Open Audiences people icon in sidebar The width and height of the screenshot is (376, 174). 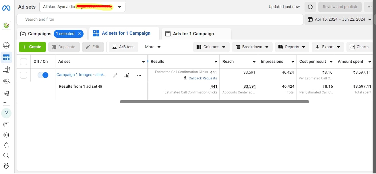tap(6, 81)
